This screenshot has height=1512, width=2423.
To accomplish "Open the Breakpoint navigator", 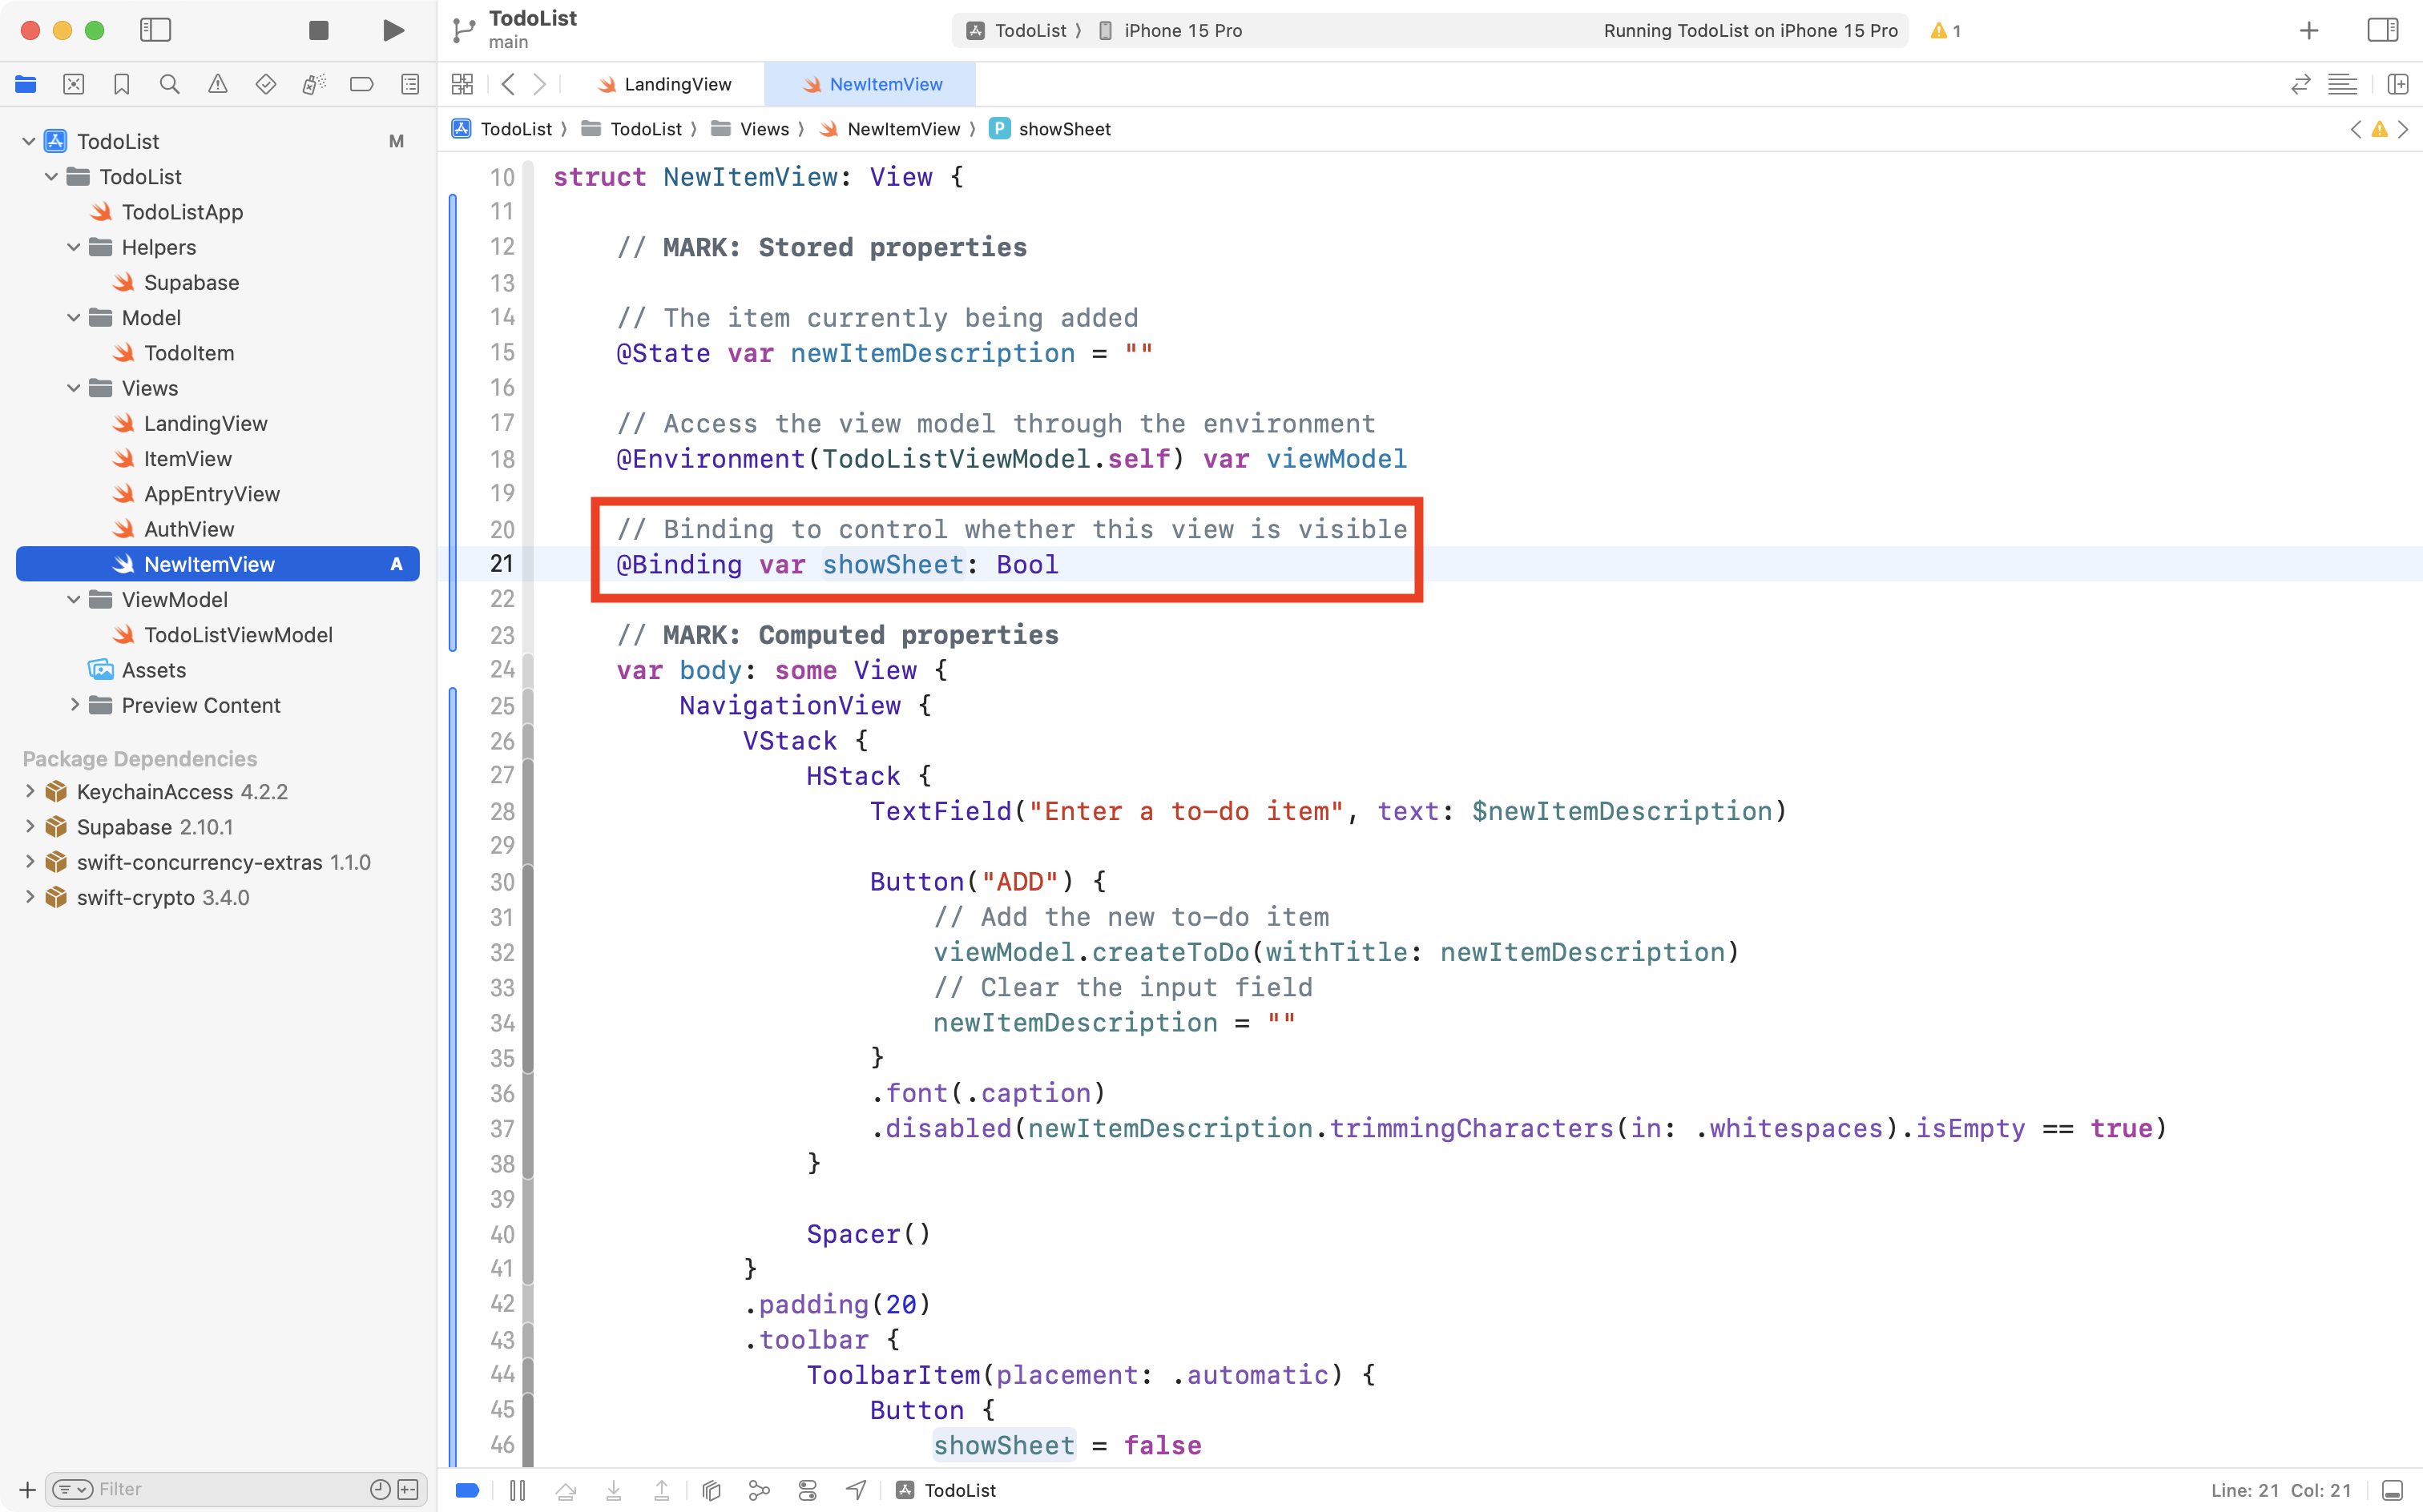I will [361, 84].
